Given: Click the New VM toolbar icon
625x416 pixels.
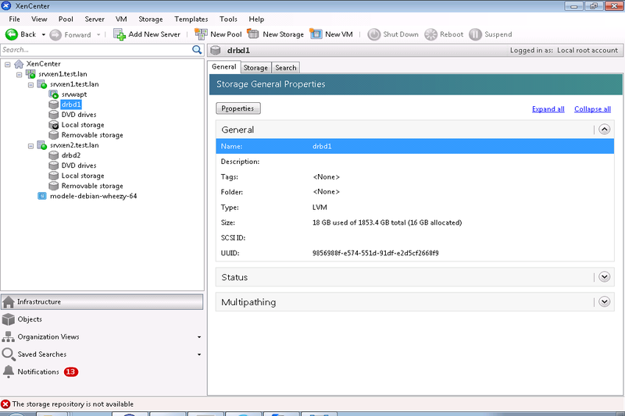Looking at the screenshot, I should 316,34.
